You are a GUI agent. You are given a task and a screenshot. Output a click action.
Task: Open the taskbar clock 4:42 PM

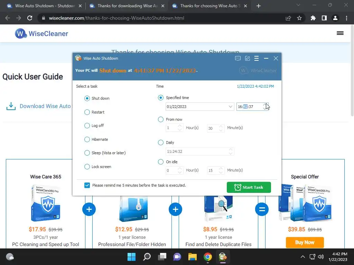point(338,257)
